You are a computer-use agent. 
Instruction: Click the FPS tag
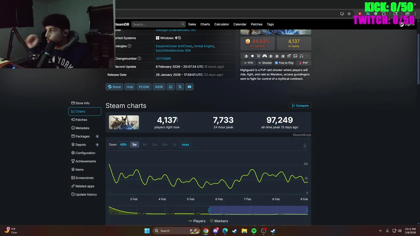248,63
